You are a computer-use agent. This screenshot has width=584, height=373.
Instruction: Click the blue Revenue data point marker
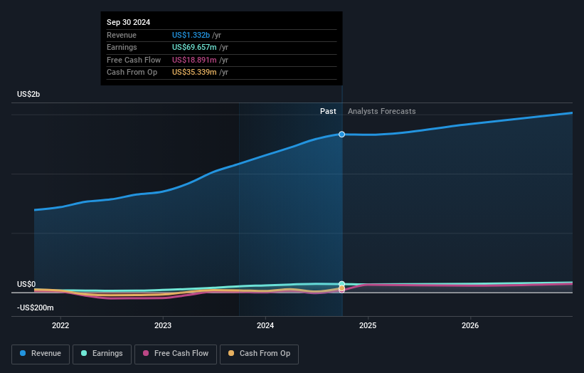(341, 134)
